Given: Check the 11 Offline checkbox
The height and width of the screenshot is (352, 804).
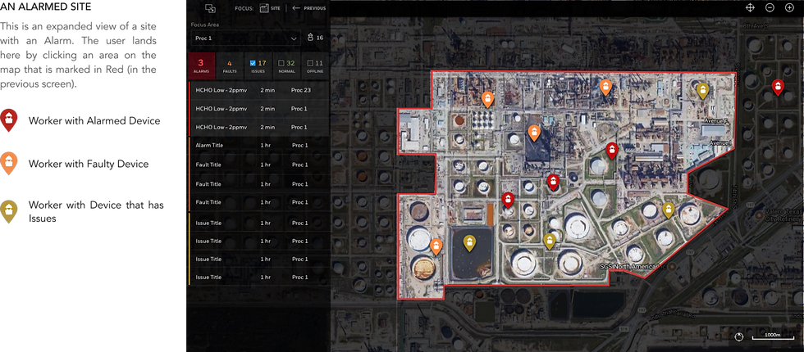Looking at the screenshot, I should click(309, 63).
